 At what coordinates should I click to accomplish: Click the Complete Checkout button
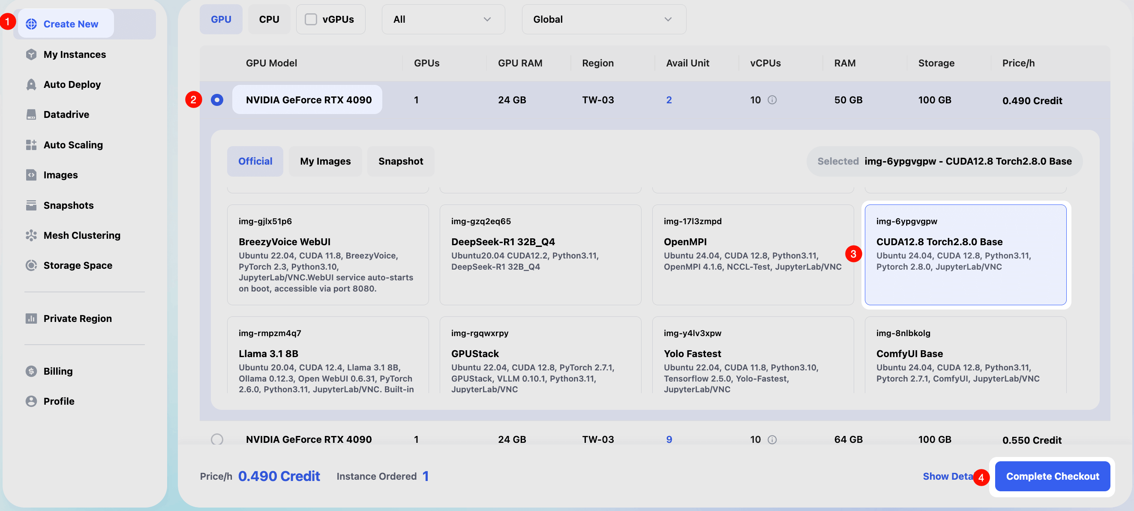(1052, 476)
